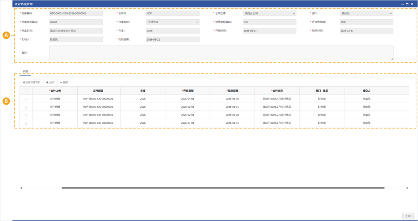Screen dimensions: 418x221
Task: Click the end date cell 2026-02-28
Action: pos(232,115)
